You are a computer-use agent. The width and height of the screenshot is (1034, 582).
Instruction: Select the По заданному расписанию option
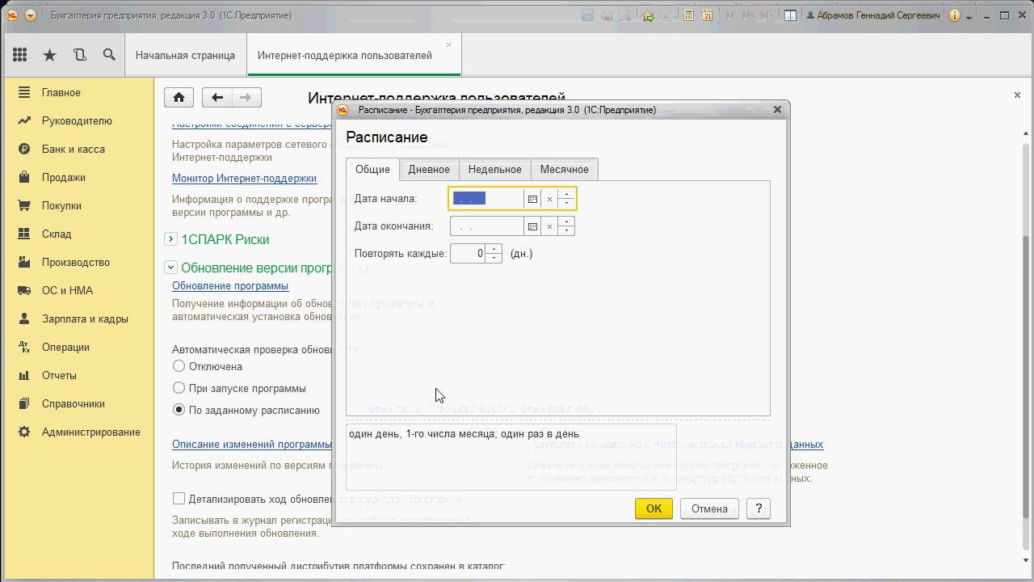pos(179,410)
